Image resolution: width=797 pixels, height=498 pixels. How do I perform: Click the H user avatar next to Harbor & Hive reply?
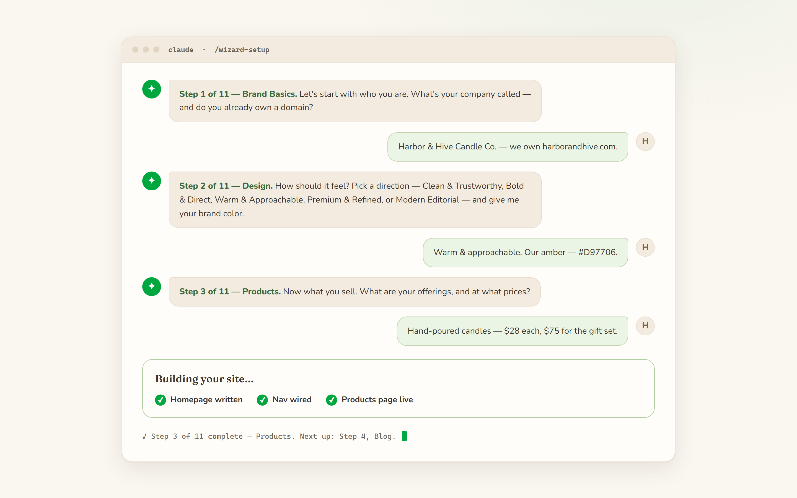pos(645,142)
